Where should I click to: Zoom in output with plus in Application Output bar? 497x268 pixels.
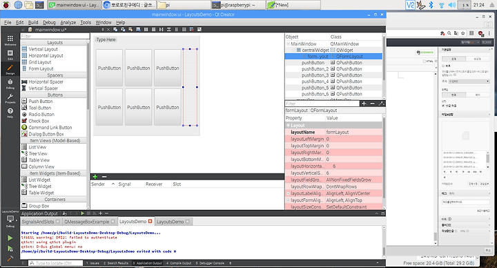click(100, 213)
